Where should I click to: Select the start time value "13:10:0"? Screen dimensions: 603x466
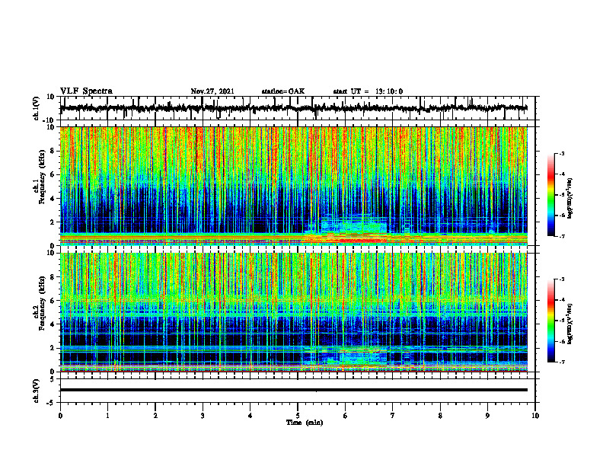click(389, 91)
